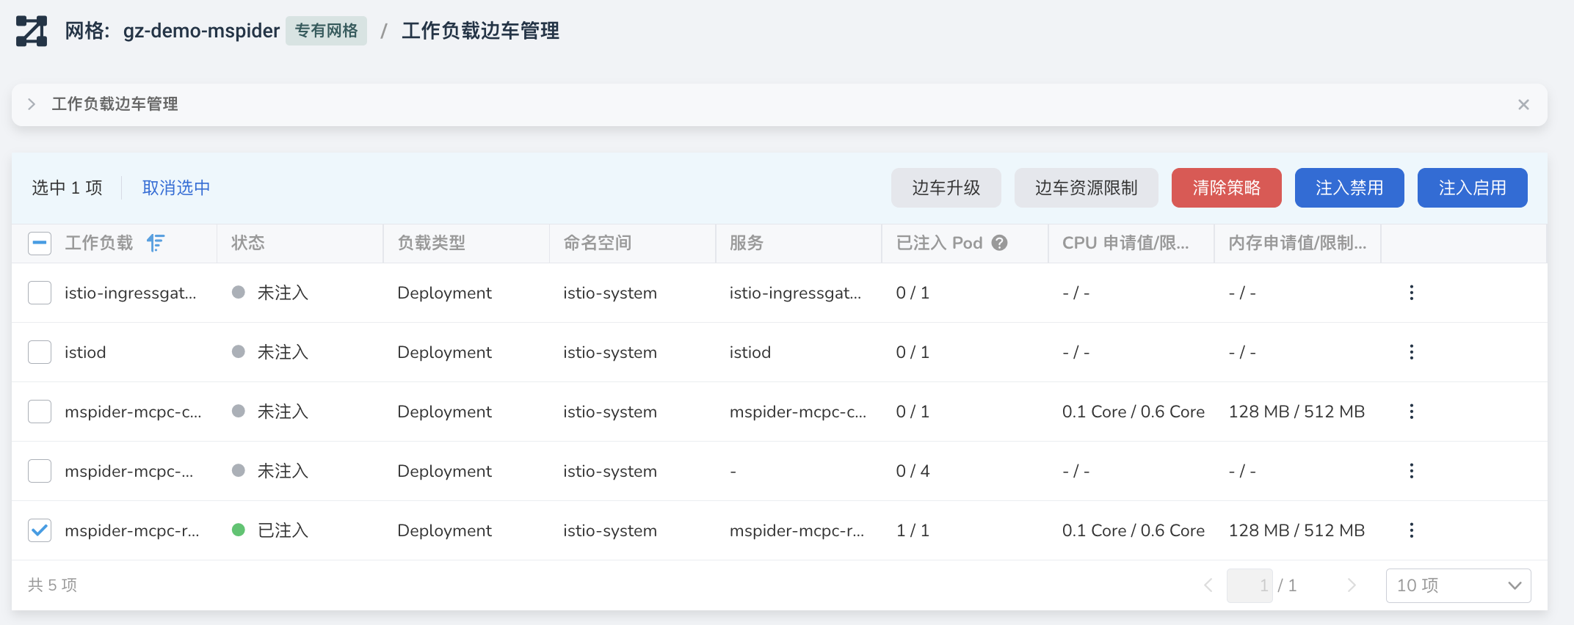
Task: Open the 10 项 page size dropdown
Action: click(x=1458, y=585)
